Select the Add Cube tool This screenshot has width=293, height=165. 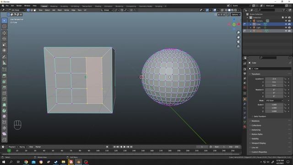[4, 69]
